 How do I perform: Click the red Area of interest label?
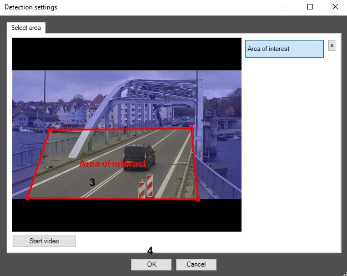[113, 164]
